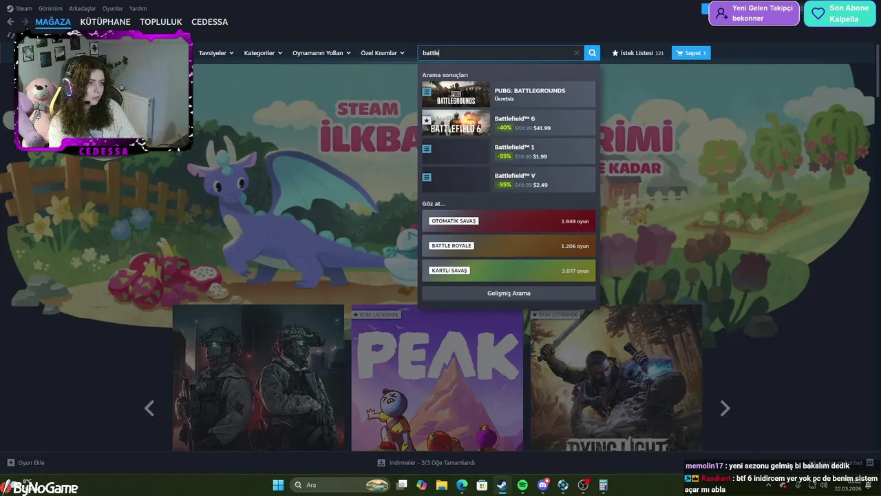This screenshot has height=496, width=881.
Task: Click the magnifier search button
Action: click(592, 53)
